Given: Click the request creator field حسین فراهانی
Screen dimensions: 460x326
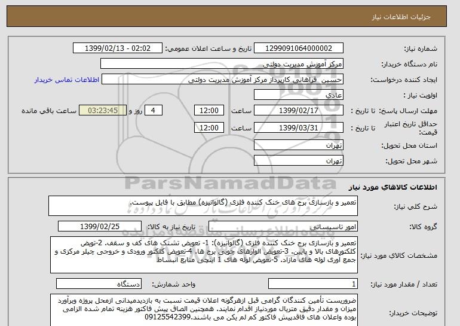Looking at the screenshot, I should pos(222,80).
